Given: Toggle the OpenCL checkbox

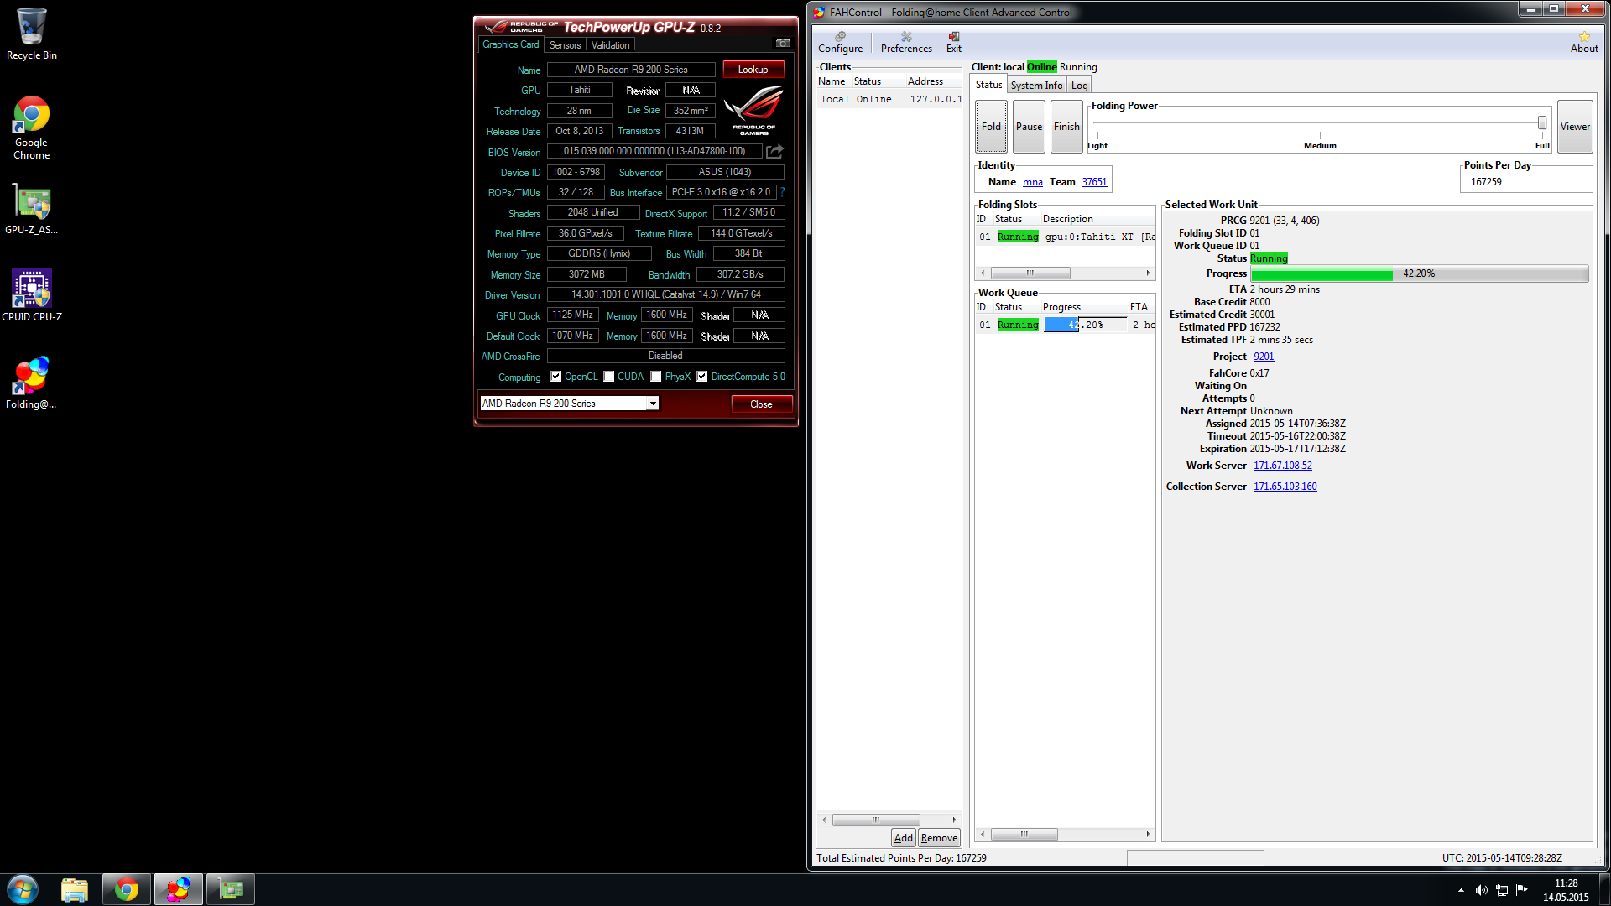Looking at the screenshot, I should [555, 377].
